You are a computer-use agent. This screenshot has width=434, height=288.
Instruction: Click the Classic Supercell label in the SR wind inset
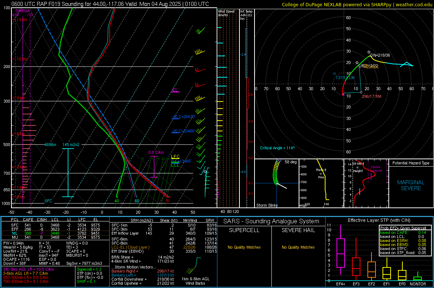coord(376,169)
